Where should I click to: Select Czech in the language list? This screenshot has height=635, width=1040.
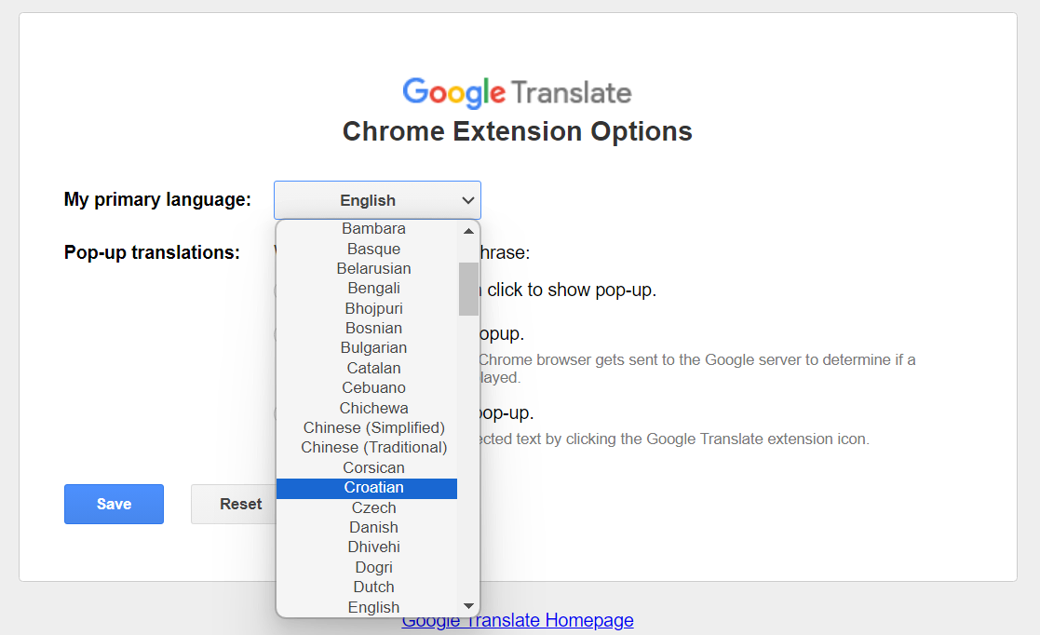coord(373,507)
